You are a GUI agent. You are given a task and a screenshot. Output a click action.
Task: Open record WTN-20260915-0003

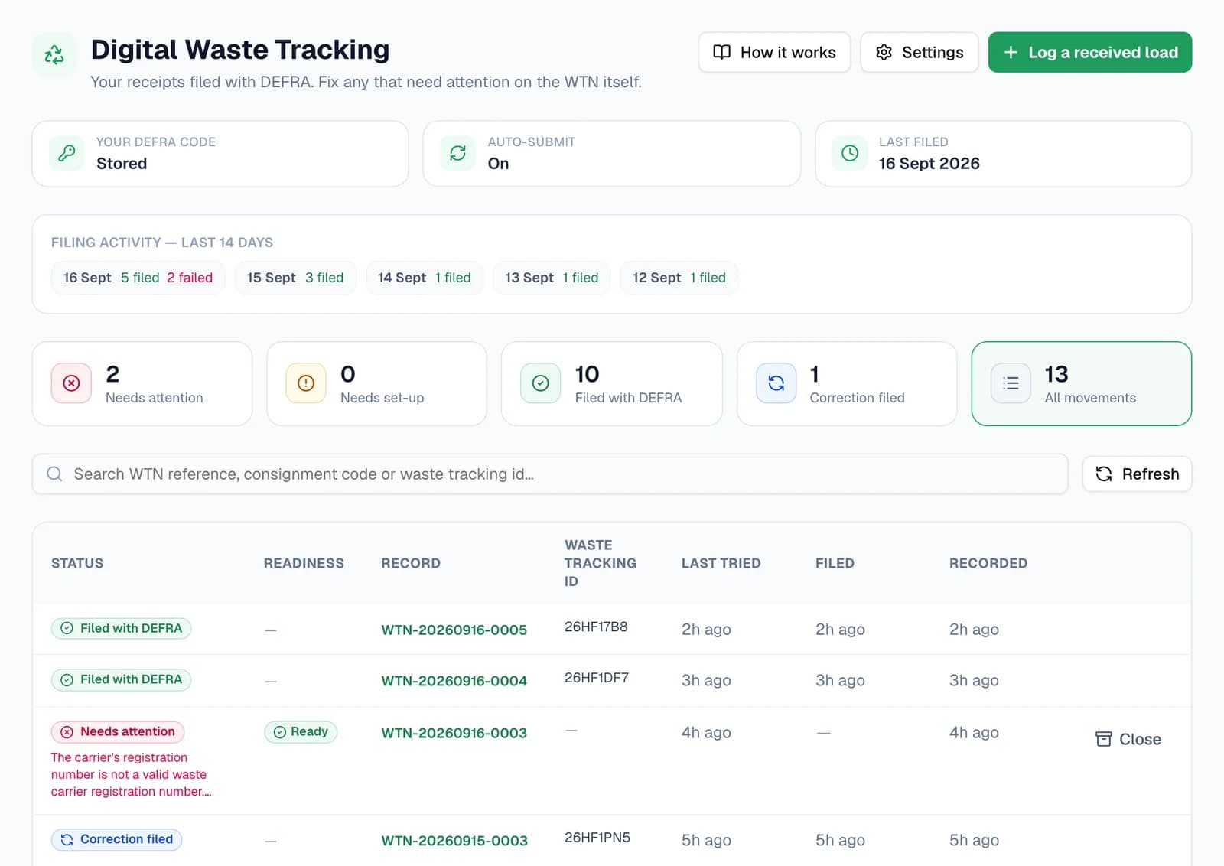[x=454, y=841]
